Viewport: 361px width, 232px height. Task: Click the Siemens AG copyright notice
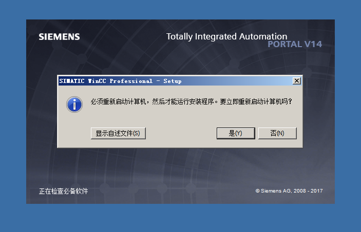click(x=289, y=191)
